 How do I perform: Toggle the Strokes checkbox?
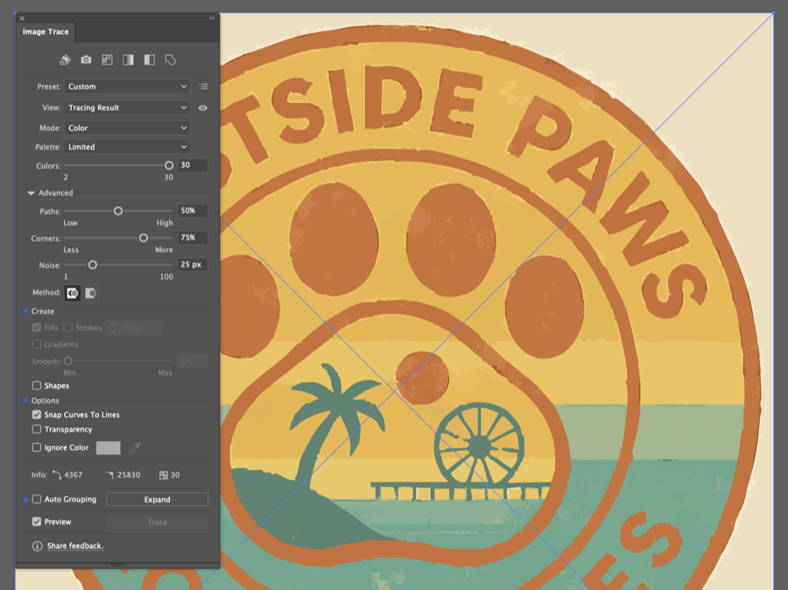(68, 327)
